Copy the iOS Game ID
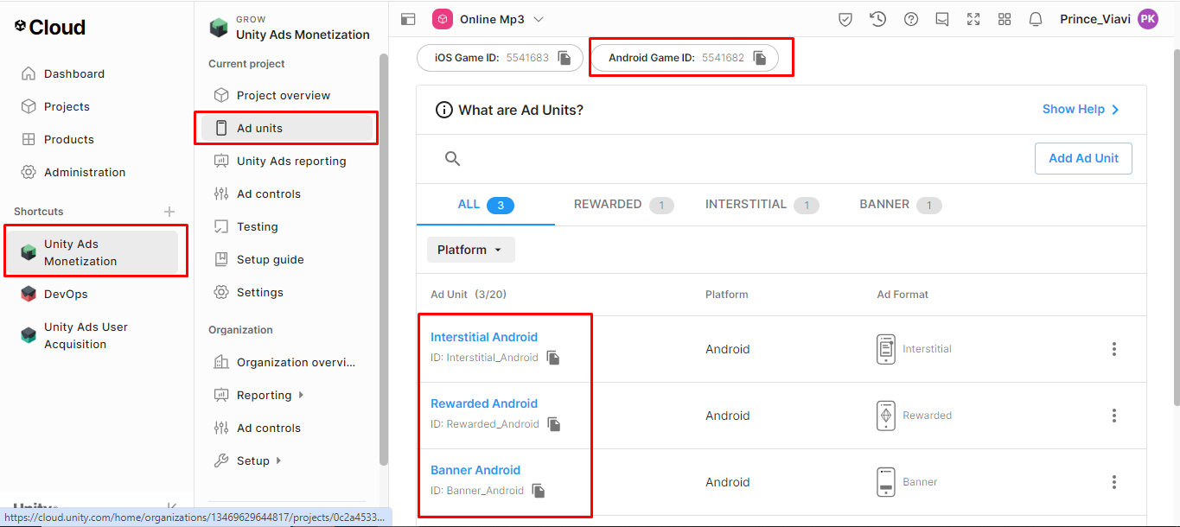 (564, 58)
